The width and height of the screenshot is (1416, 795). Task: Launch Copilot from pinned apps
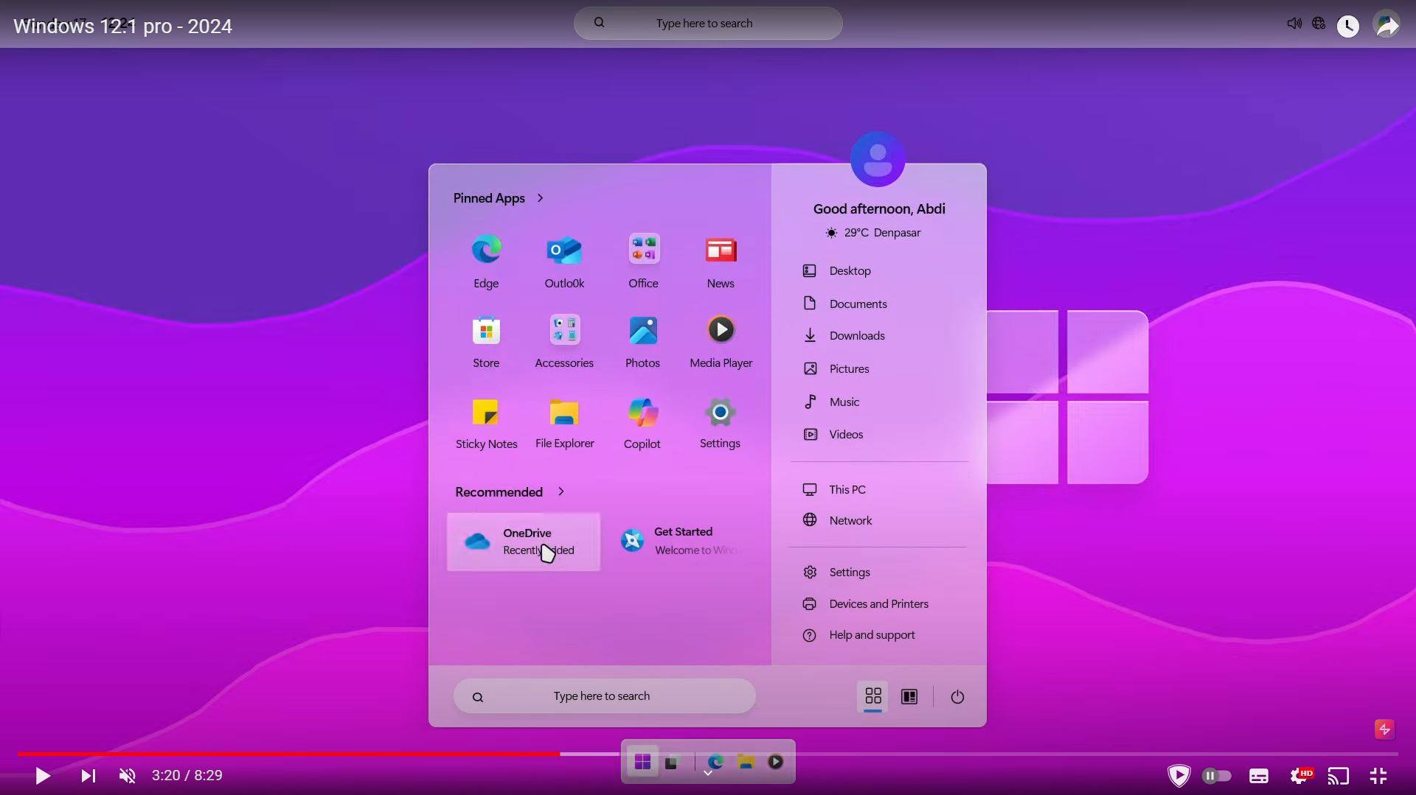[x=642, y=413]
